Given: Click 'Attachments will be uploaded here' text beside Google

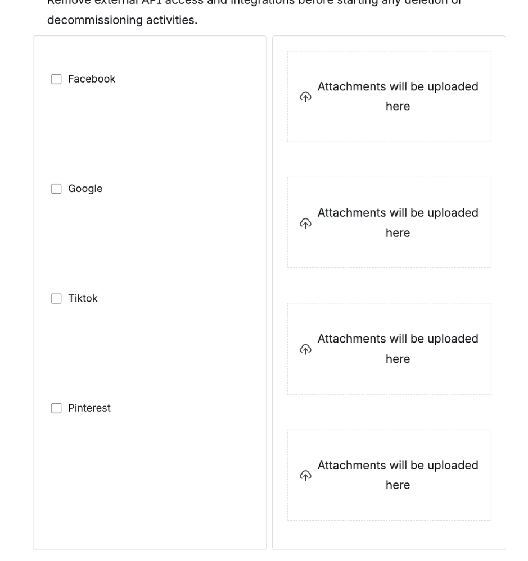Looking at the screenshot, I should click(398, 223).
